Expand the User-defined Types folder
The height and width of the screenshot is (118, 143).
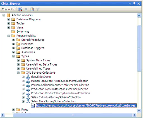[18, 69]
